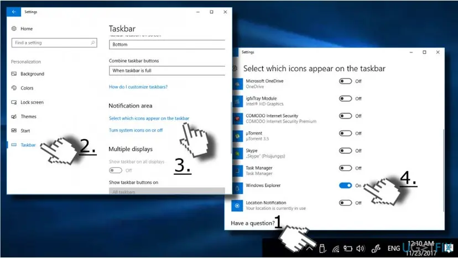Click the battery power tray icon

(x=347, y=249)
